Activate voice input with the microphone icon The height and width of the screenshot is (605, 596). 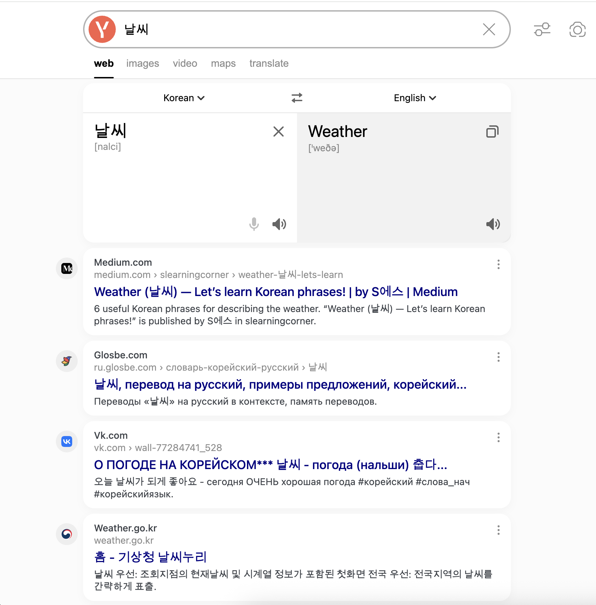click(253, 224)
